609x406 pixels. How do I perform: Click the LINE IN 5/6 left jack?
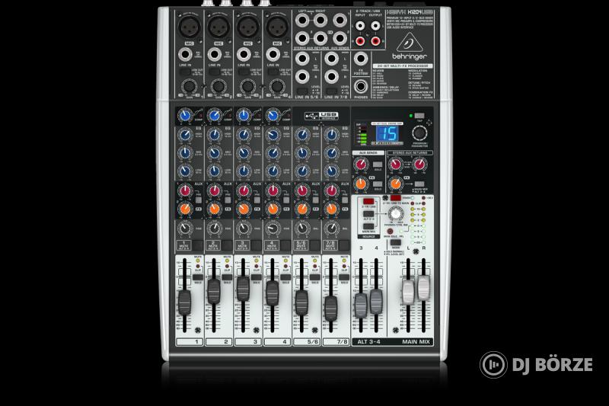pos(301,59)
